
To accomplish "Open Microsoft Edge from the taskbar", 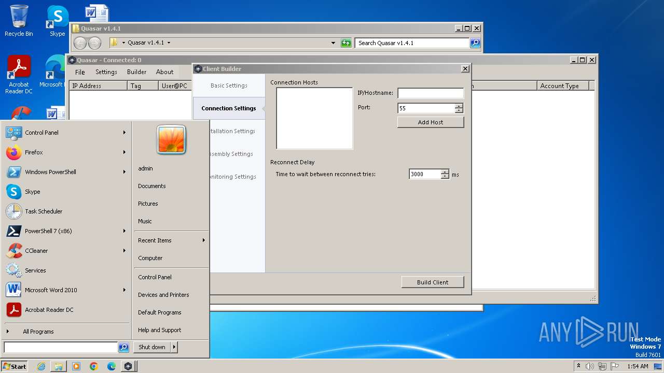I will click(x=112, y=366).
